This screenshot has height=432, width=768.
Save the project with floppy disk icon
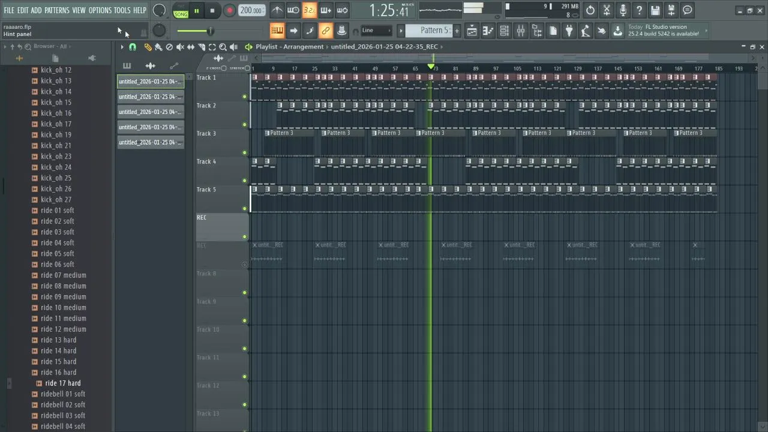(x=655, y=10)
